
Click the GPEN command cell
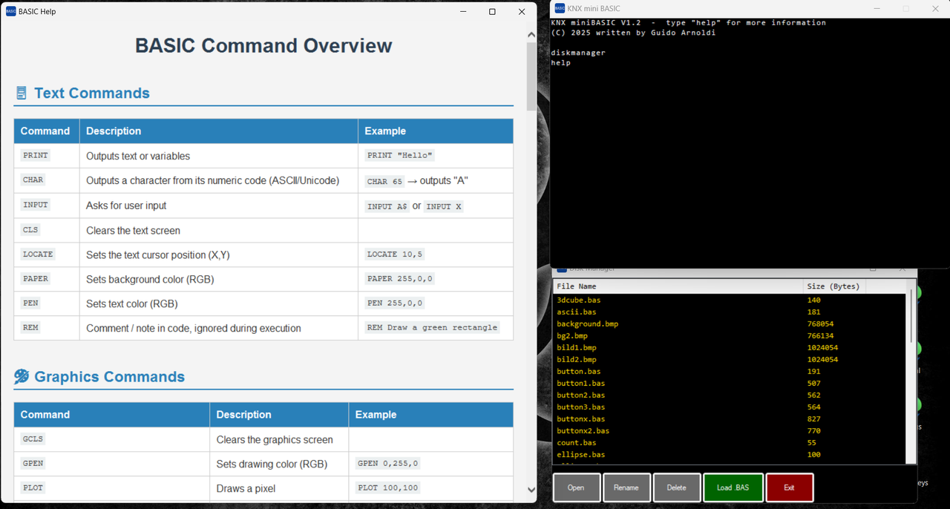[x=111, y=464]
